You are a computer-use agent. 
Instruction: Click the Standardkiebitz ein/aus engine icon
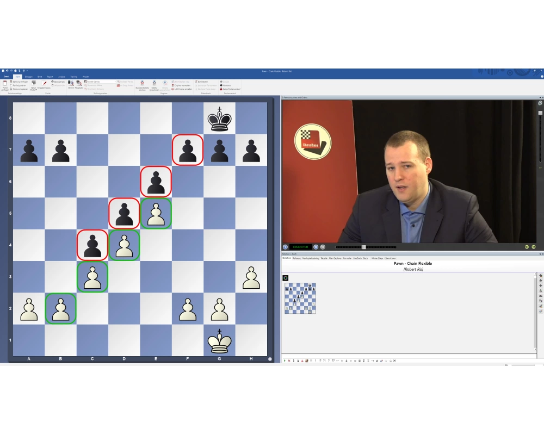point(142,84)
